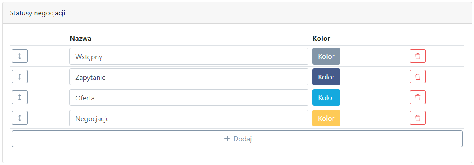The width and height of the screenshot is (474, 165).
Task: Click the Kolor column header
Action: 322,38
